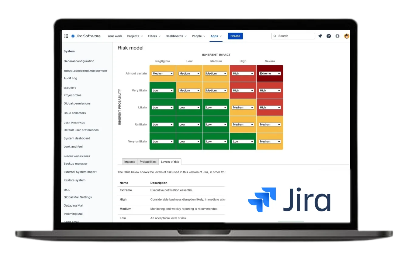
Task: Open the user profile avatar
Action: point(347,36)
